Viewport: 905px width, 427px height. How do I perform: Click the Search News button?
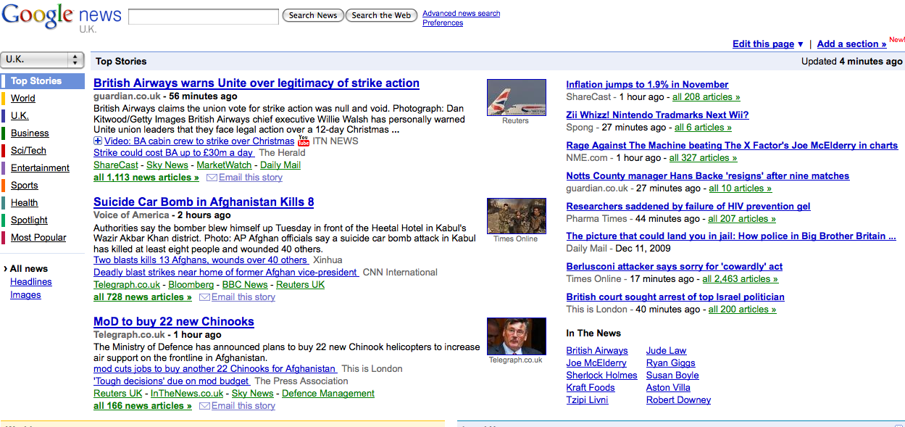coord(313,15)
